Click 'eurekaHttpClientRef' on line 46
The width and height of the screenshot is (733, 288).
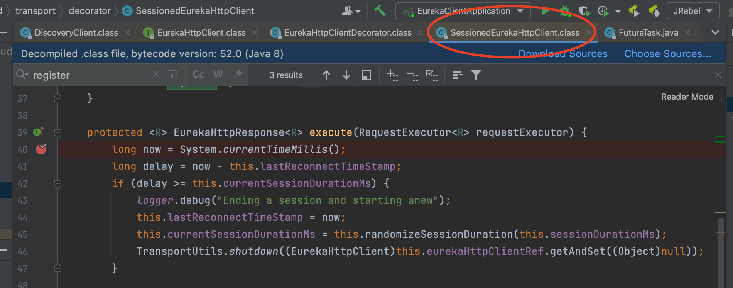485,251
